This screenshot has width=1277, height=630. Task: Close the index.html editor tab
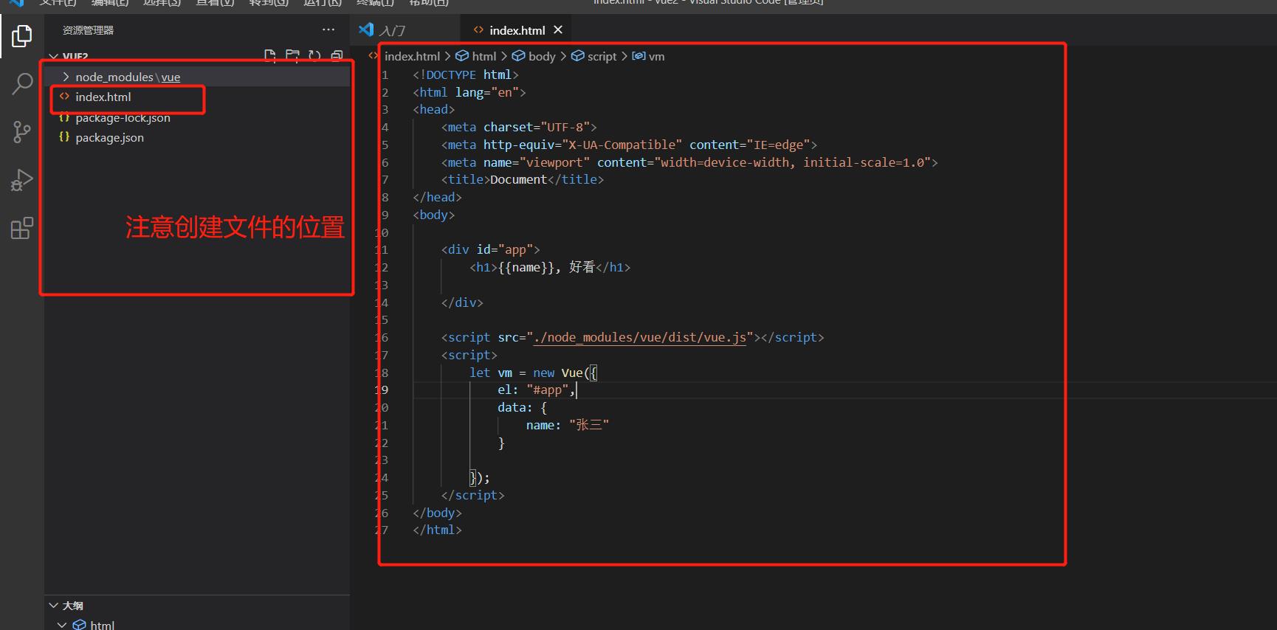click(x=558, y=30)
